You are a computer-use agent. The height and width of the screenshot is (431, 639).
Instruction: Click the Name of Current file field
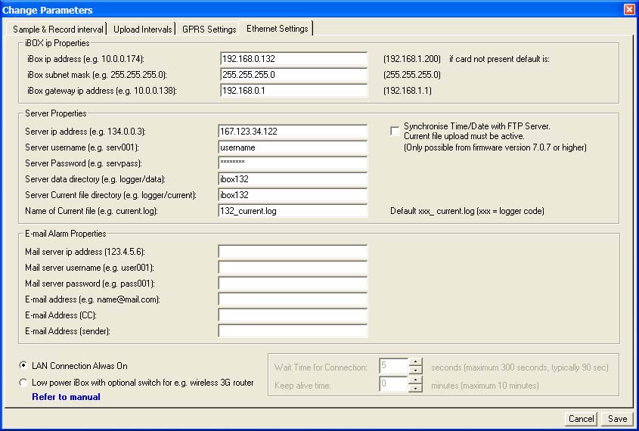292,211
